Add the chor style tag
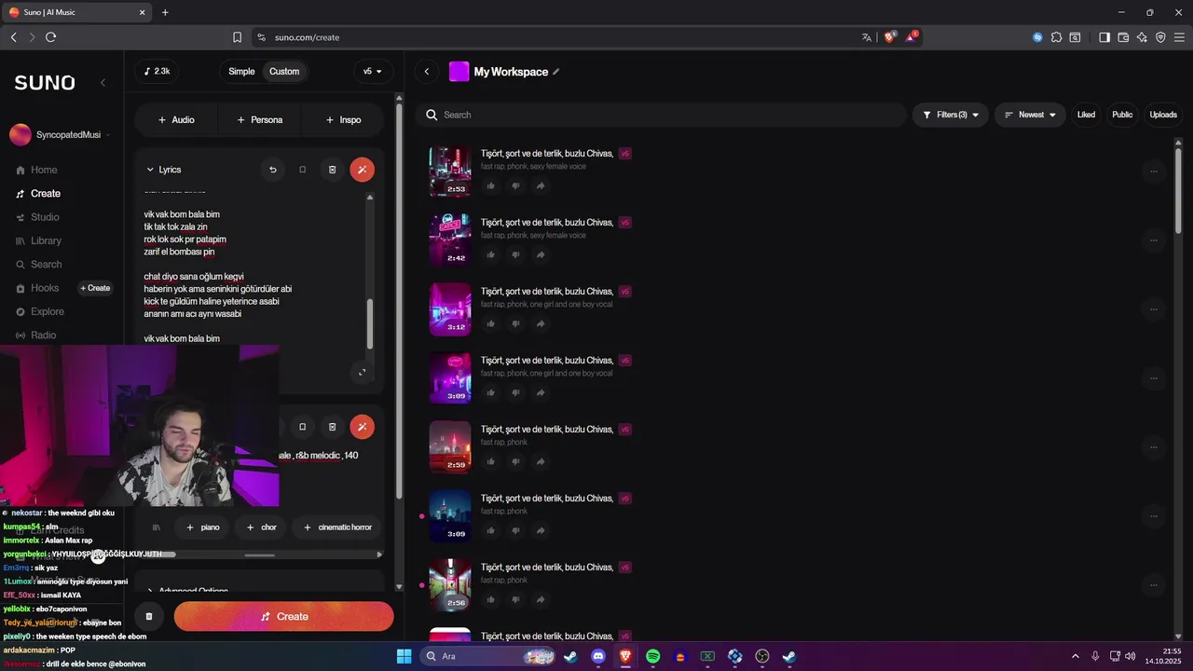The width and height of the screenshot is (1193, 671). point(261,527)
